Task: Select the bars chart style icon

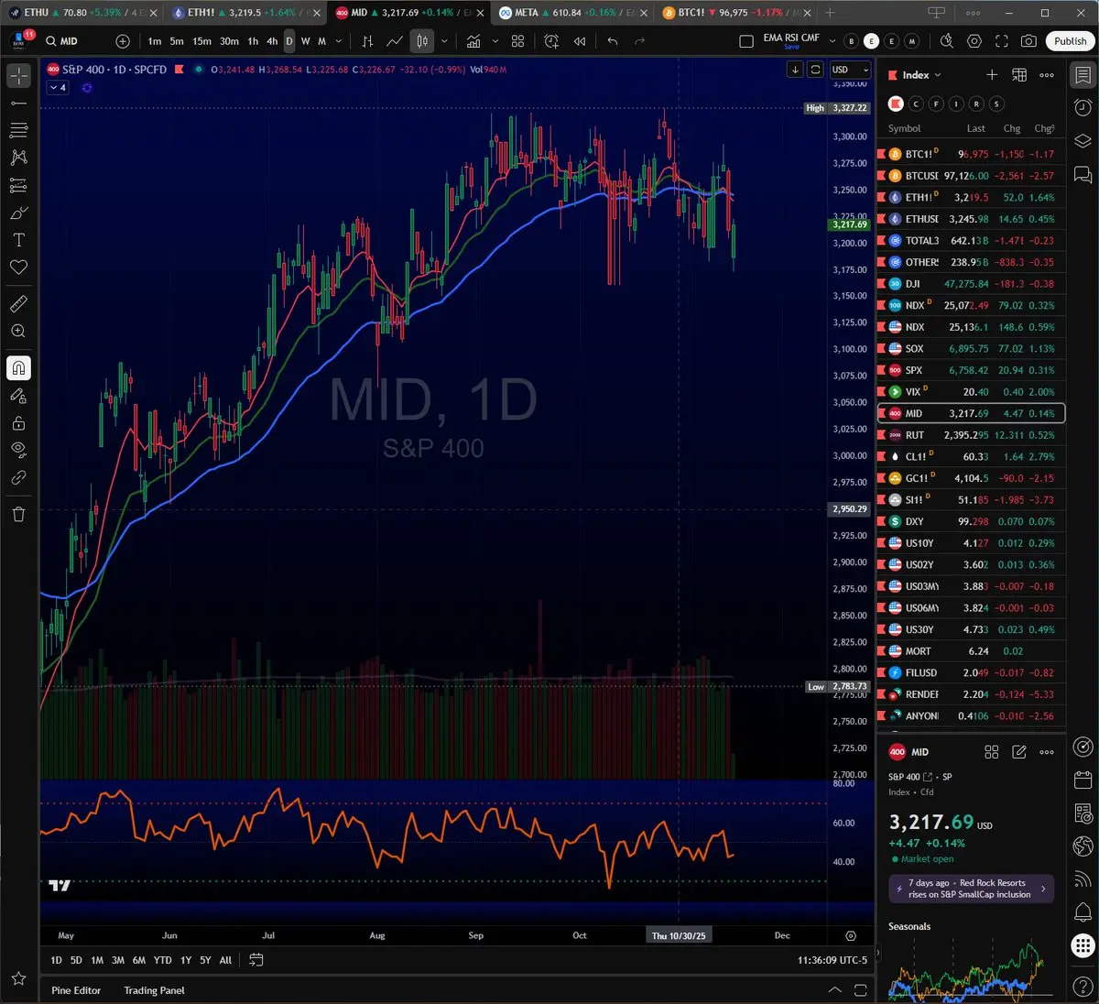Action: coord(367,41)
